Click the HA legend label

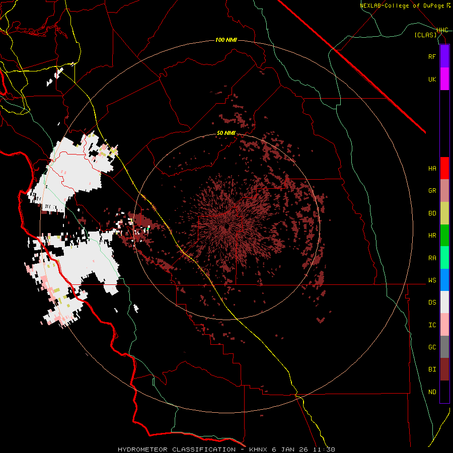click(432, 168)
